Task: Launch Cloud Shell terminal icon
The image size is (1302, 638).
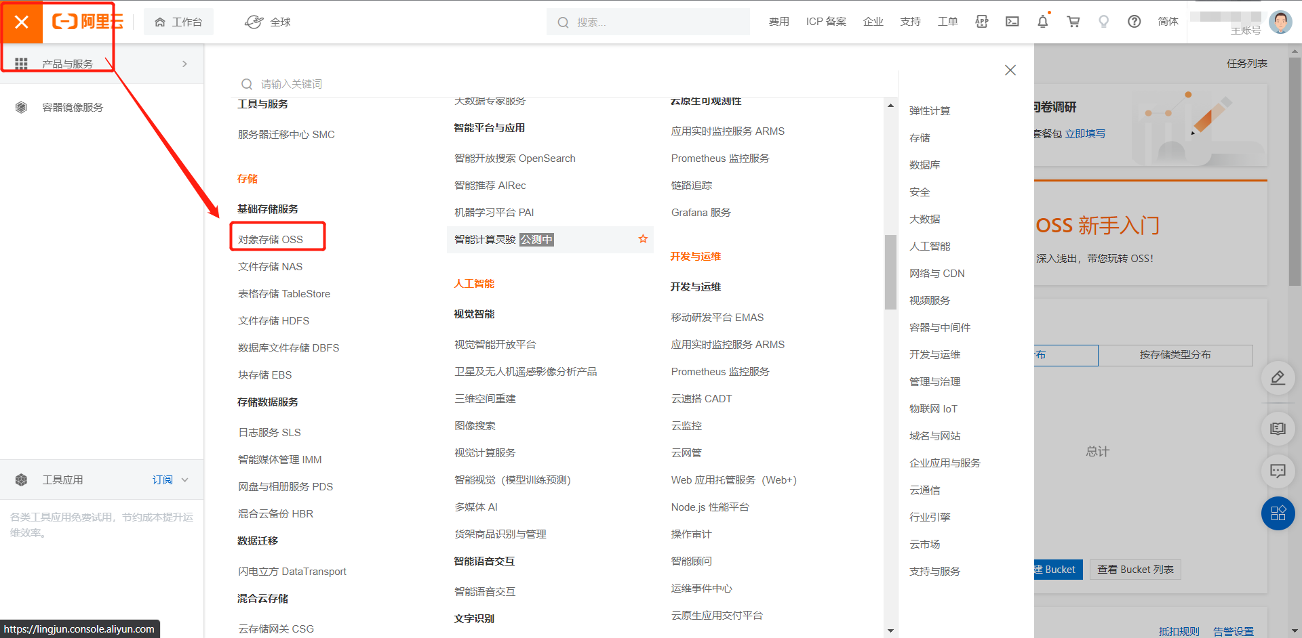Action: tap(1012, 22)
